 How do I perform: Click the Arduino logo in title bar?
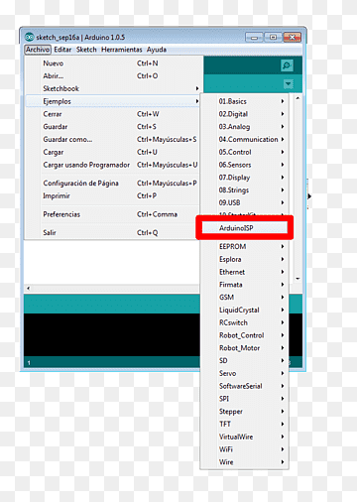click(x=30, y=37)
